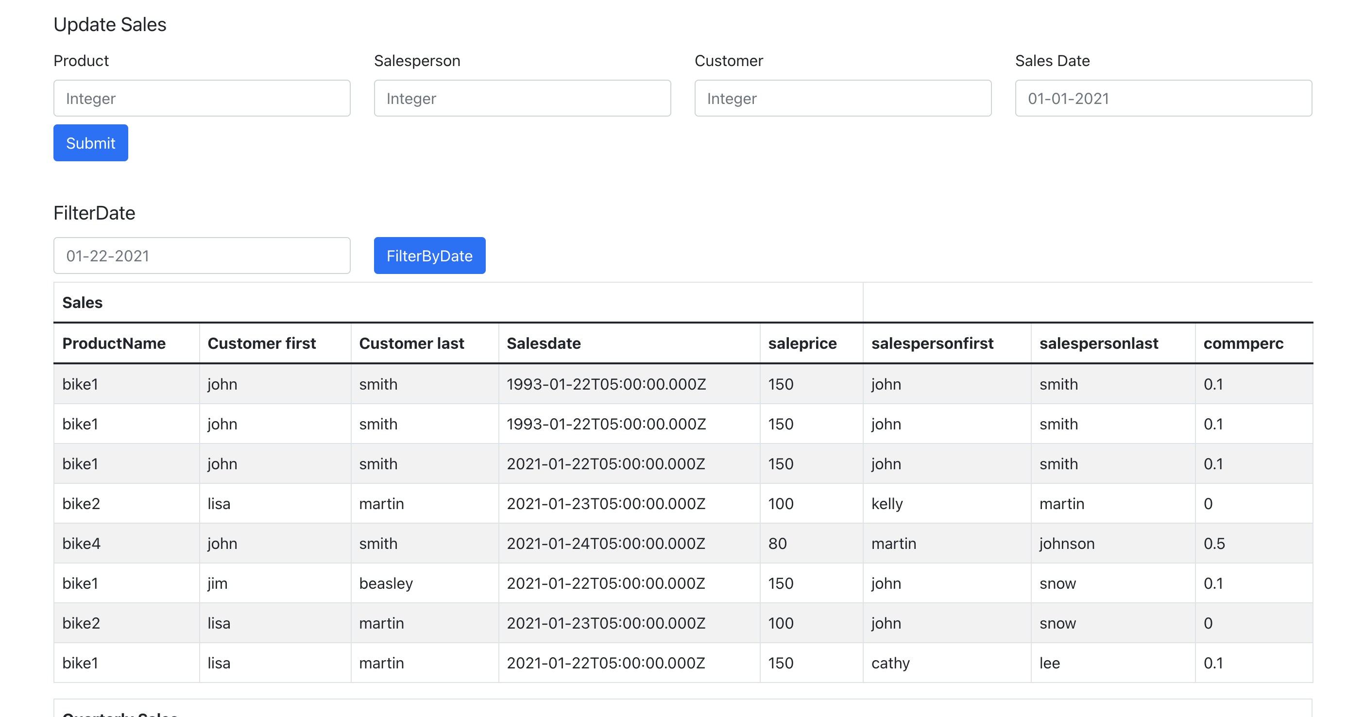Focus the Salesperson integer input
Viewport: 1364px width, 717px height.
(x=522, y=98)
